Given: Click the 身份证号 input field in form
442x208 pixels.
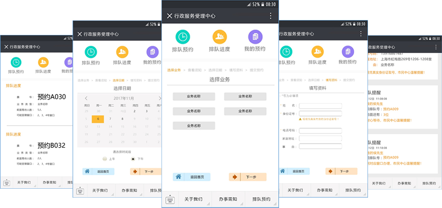Looking at the screenshot, I should (320, 113).
